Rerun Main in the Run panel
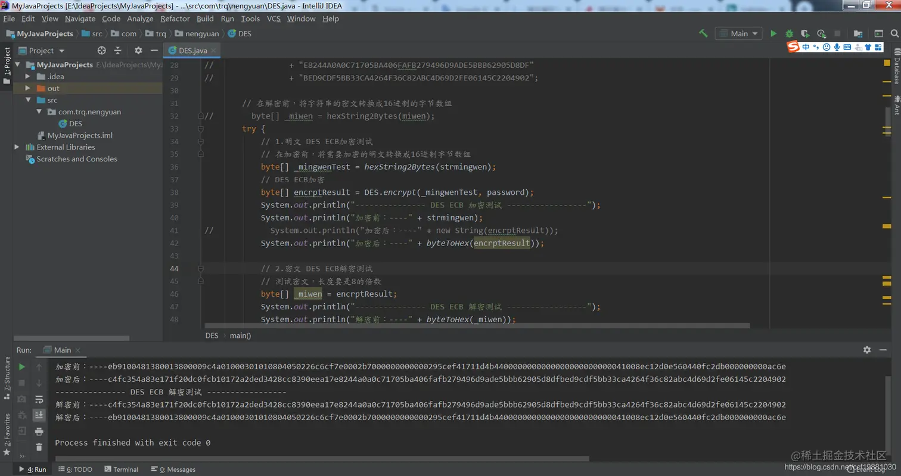901x476 pixels. (x=21, y=367)
